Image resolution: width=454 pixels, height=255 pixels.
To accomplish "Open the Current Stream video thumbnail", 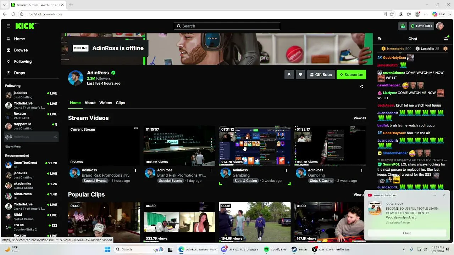I will tap(104, 146).
